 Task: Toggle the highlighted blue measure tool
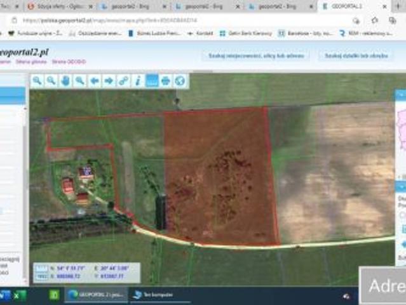(152, 81)
